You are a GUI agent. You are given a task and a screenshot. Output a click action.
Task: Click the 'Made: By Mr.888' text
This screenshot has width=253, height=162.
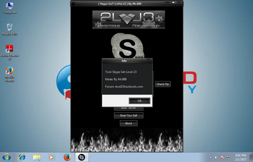click(116, 79)
